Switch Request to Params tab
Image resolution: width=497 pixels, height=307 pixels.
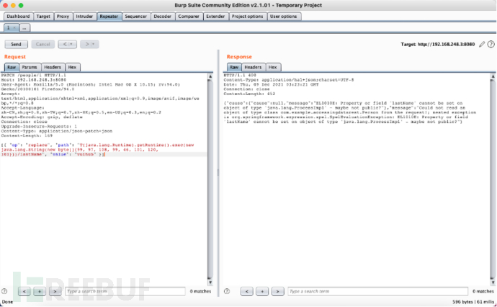[x=30, y=67]
